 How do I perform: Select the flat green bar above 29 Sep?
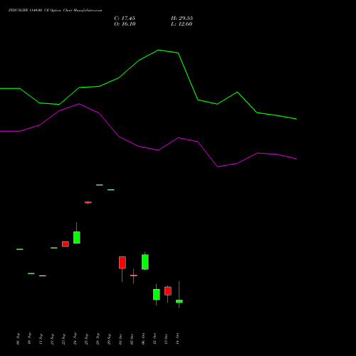[111, 190]
